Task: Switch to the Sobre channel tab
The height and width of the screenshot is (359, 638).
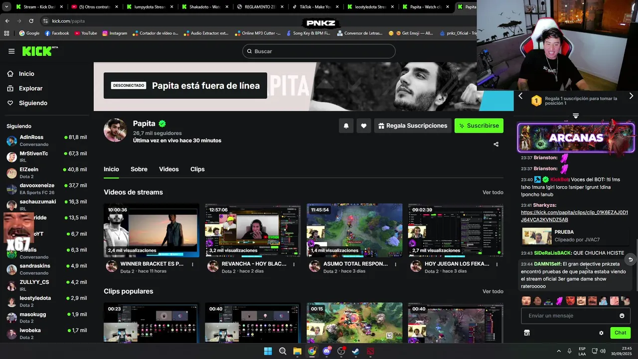Action: (x=139, y=169)
